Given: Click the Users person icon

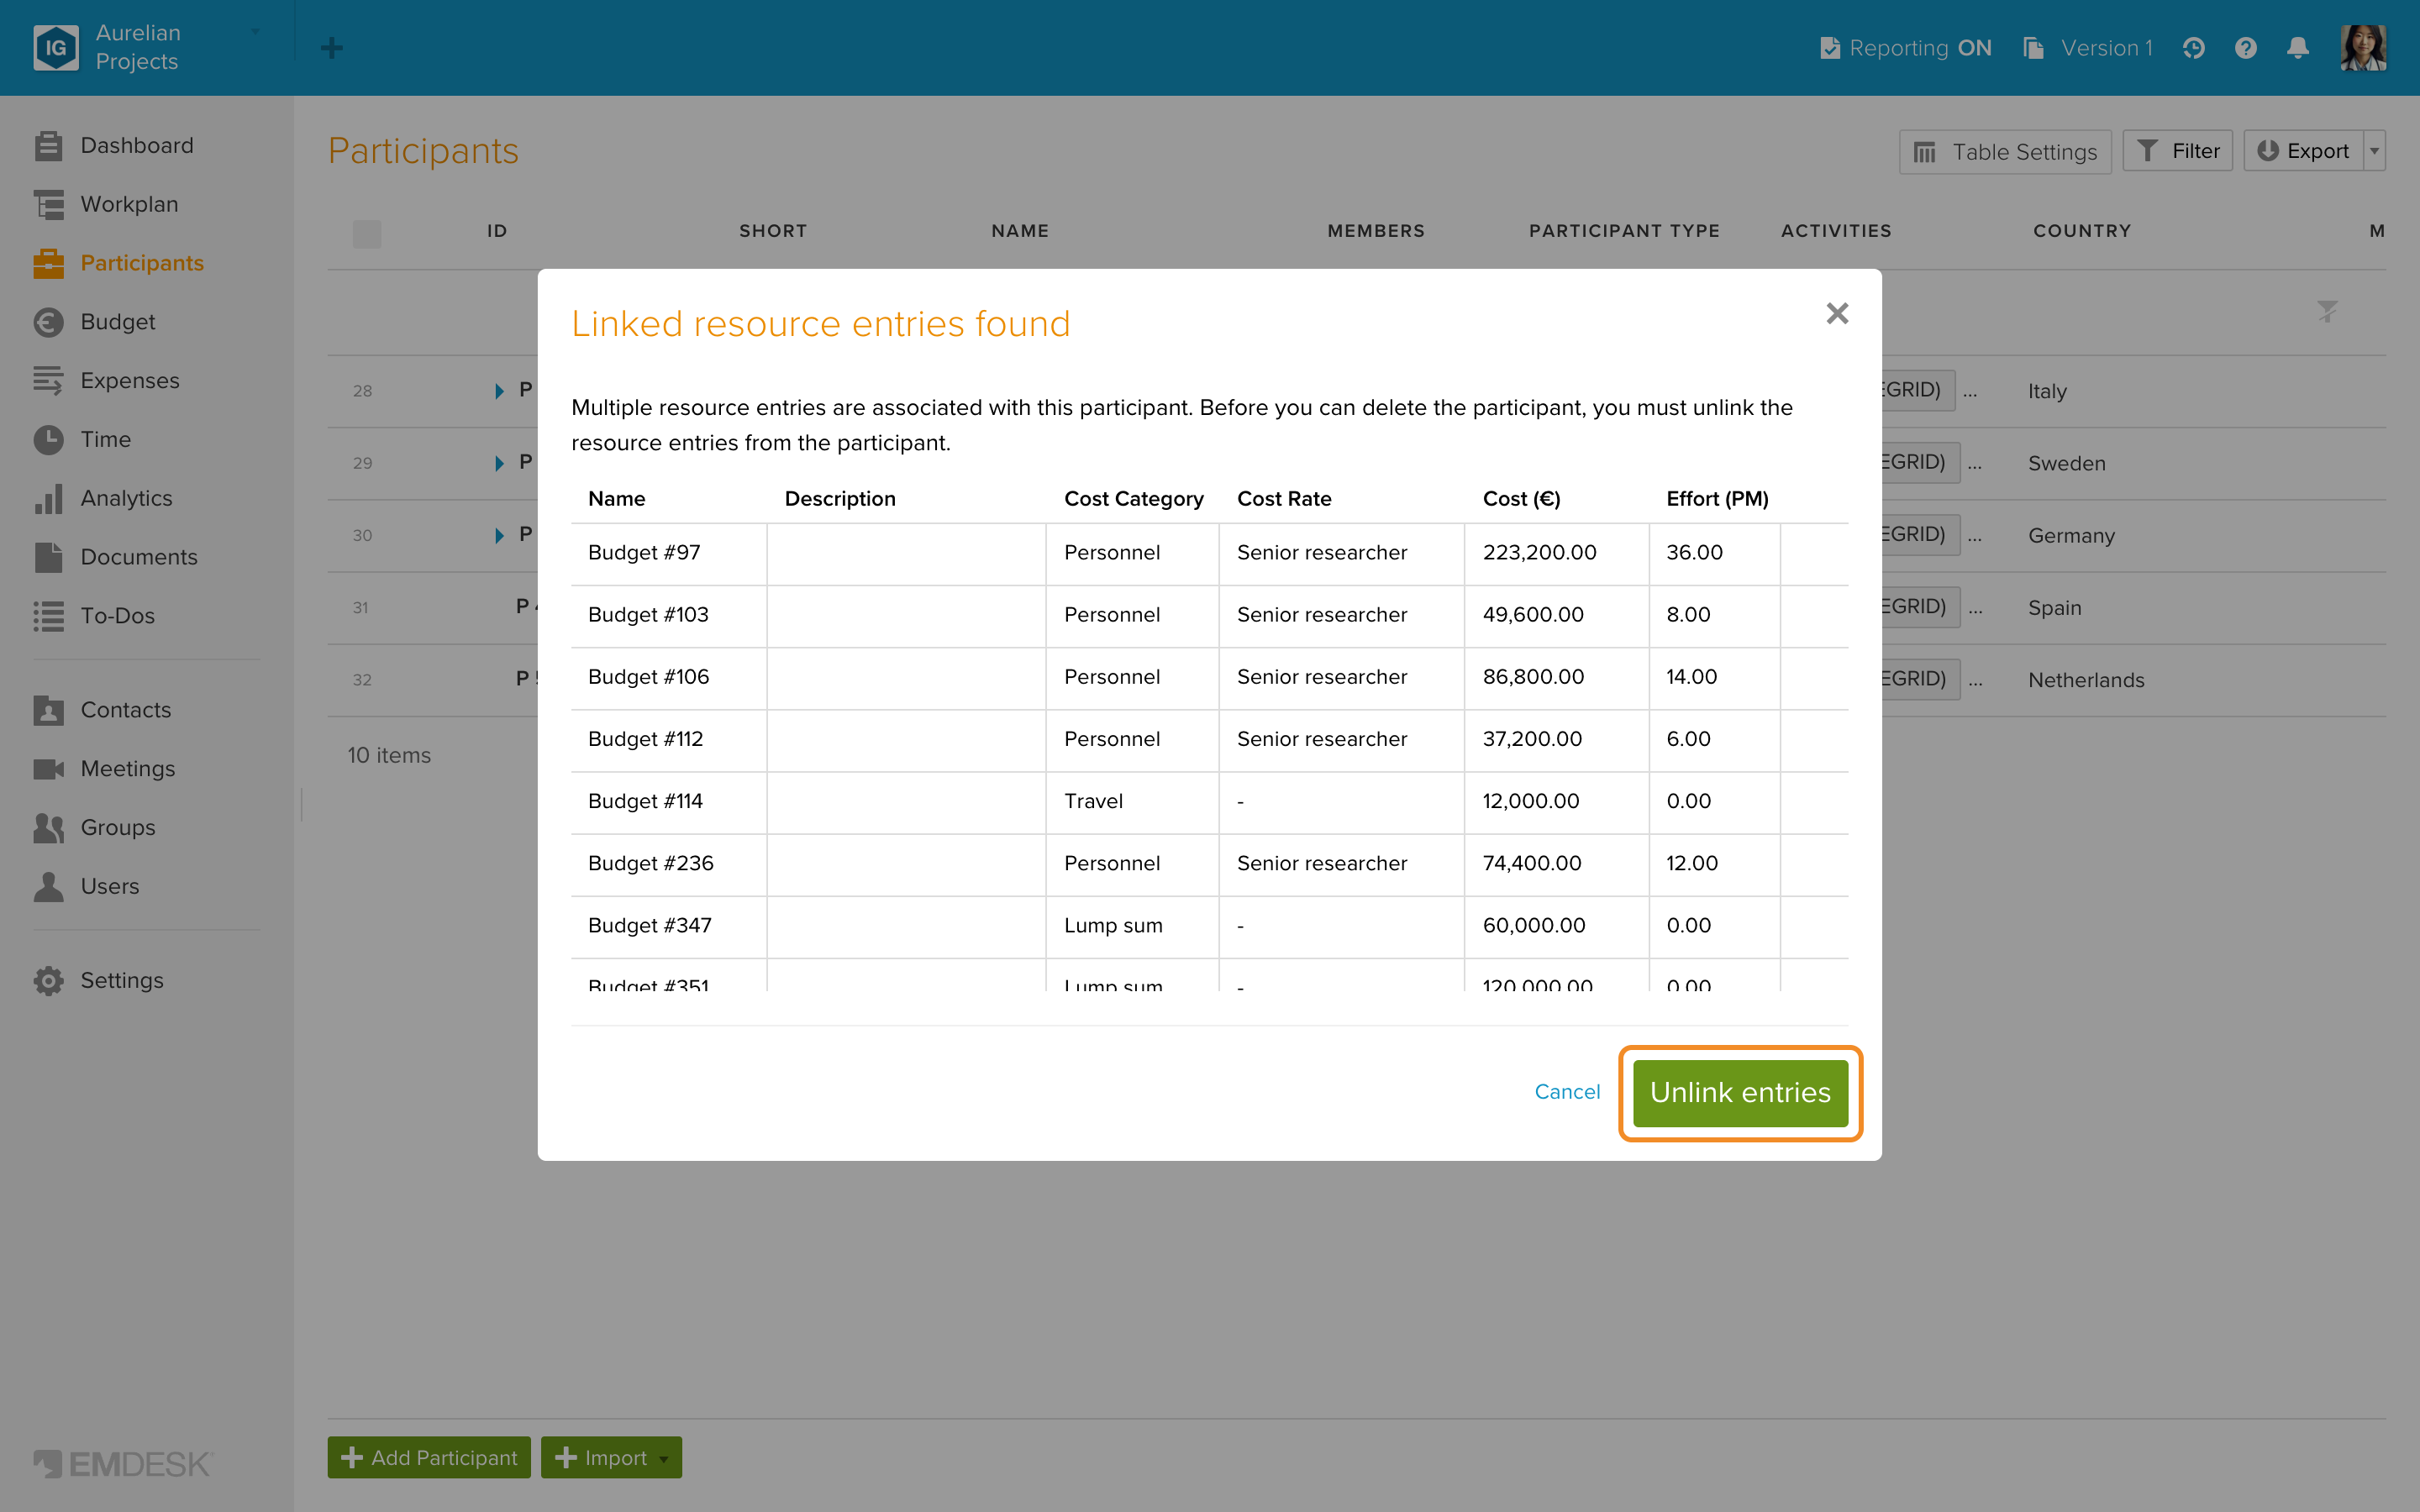Looking at the screenshot, I should (48, 887).
